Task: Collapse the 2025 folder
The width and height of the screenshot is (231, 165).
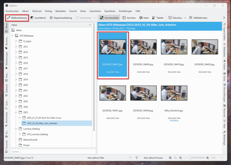Action: coord(16,112)
